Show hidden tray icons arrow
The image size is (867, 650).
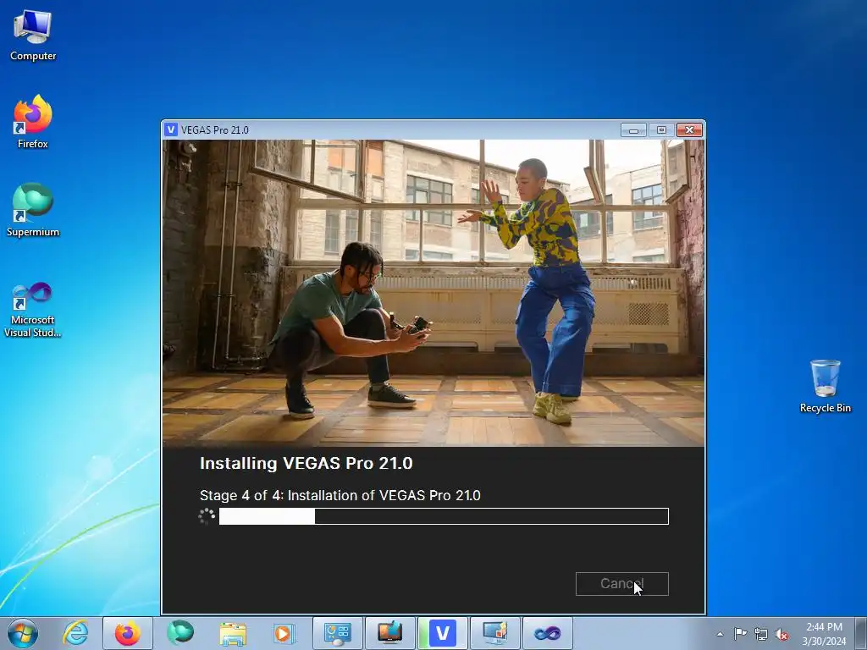coord(720,634)
